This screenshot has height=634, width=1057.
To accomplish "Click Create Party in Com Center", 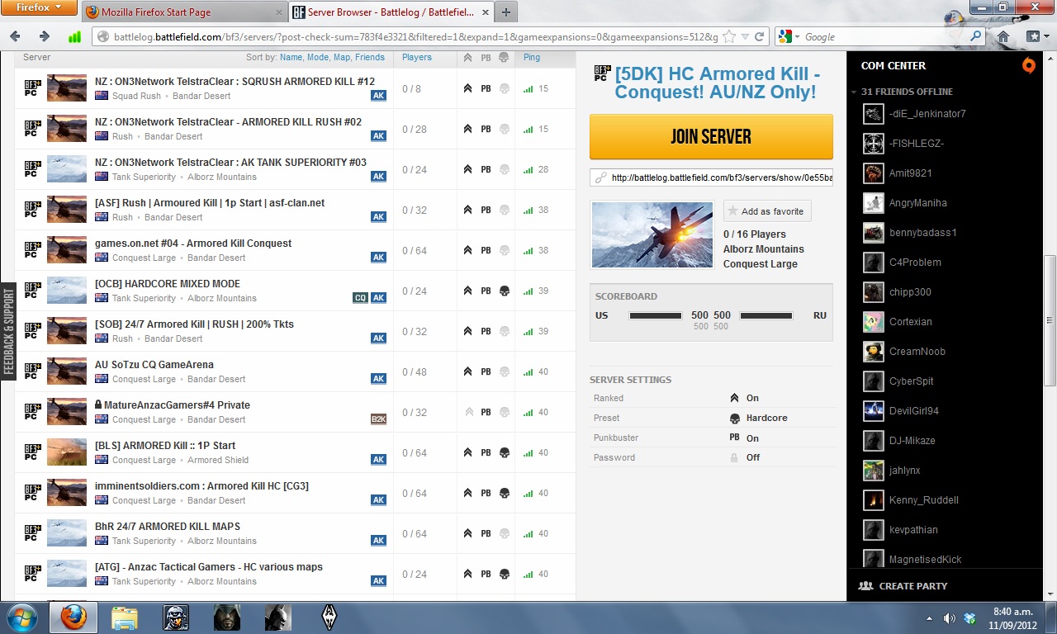I will pyautogui.click(x=903, y=586).
